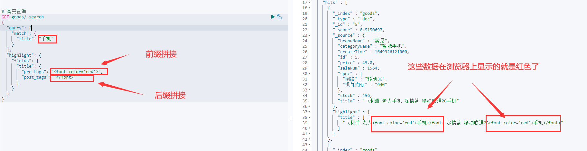Click the "_score" : 0.5150697 line
This screenshot has height=151, width=587.
pos(359,30)
